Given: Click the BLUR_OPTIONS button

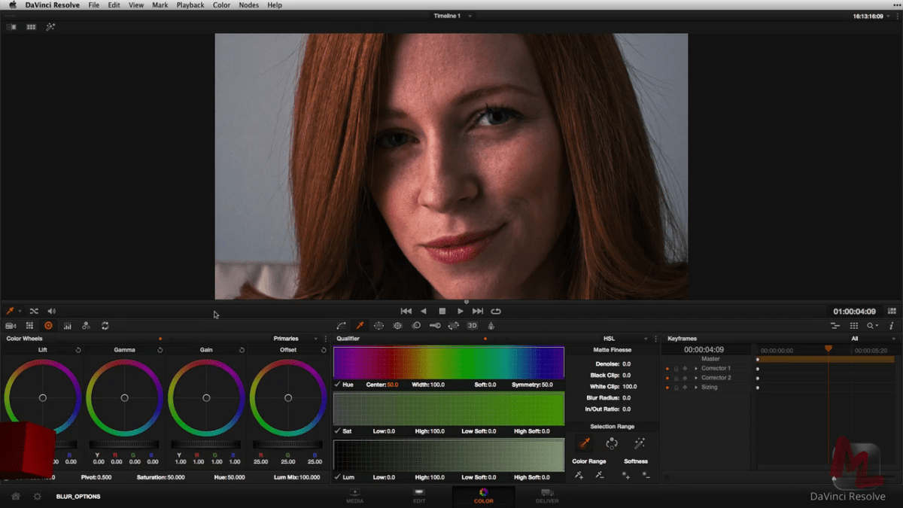Looking at the screenshot, I should pyautogui.click(x=78, y=497).
